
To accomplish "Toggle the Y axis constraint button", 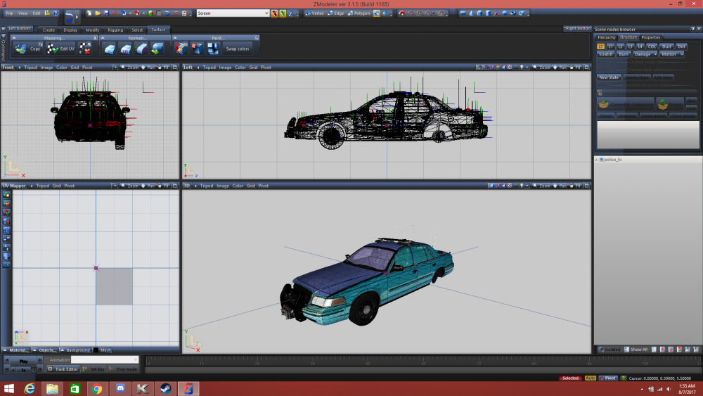I will pos(283,13).
